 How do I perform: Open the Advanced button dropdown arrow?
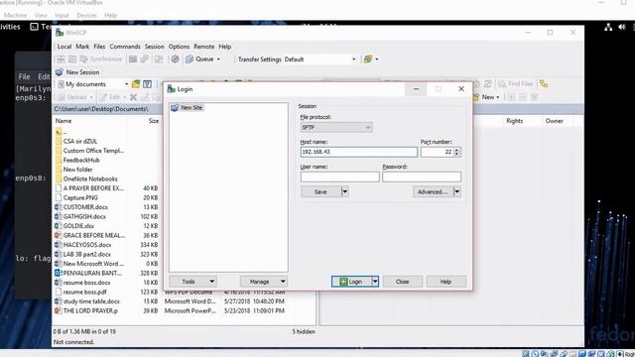[x=457, y=191]
